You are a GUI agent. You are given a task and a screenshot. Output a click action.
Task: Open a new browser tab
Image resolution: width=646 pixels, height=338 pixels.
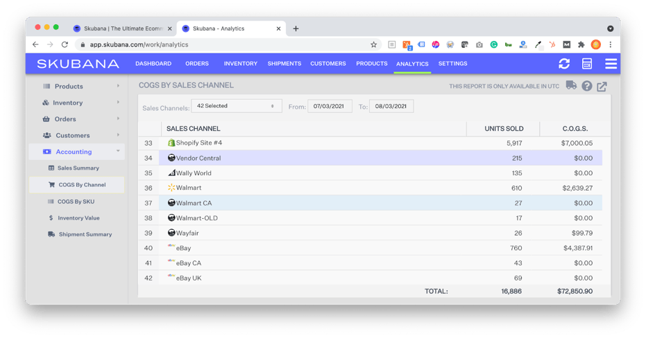(x=296, y=28)
